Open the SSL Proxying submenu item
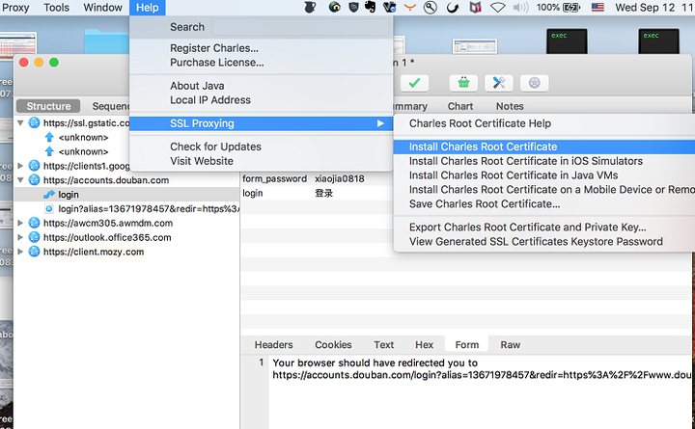Viewport: 695px width, 429px height. 261,123
